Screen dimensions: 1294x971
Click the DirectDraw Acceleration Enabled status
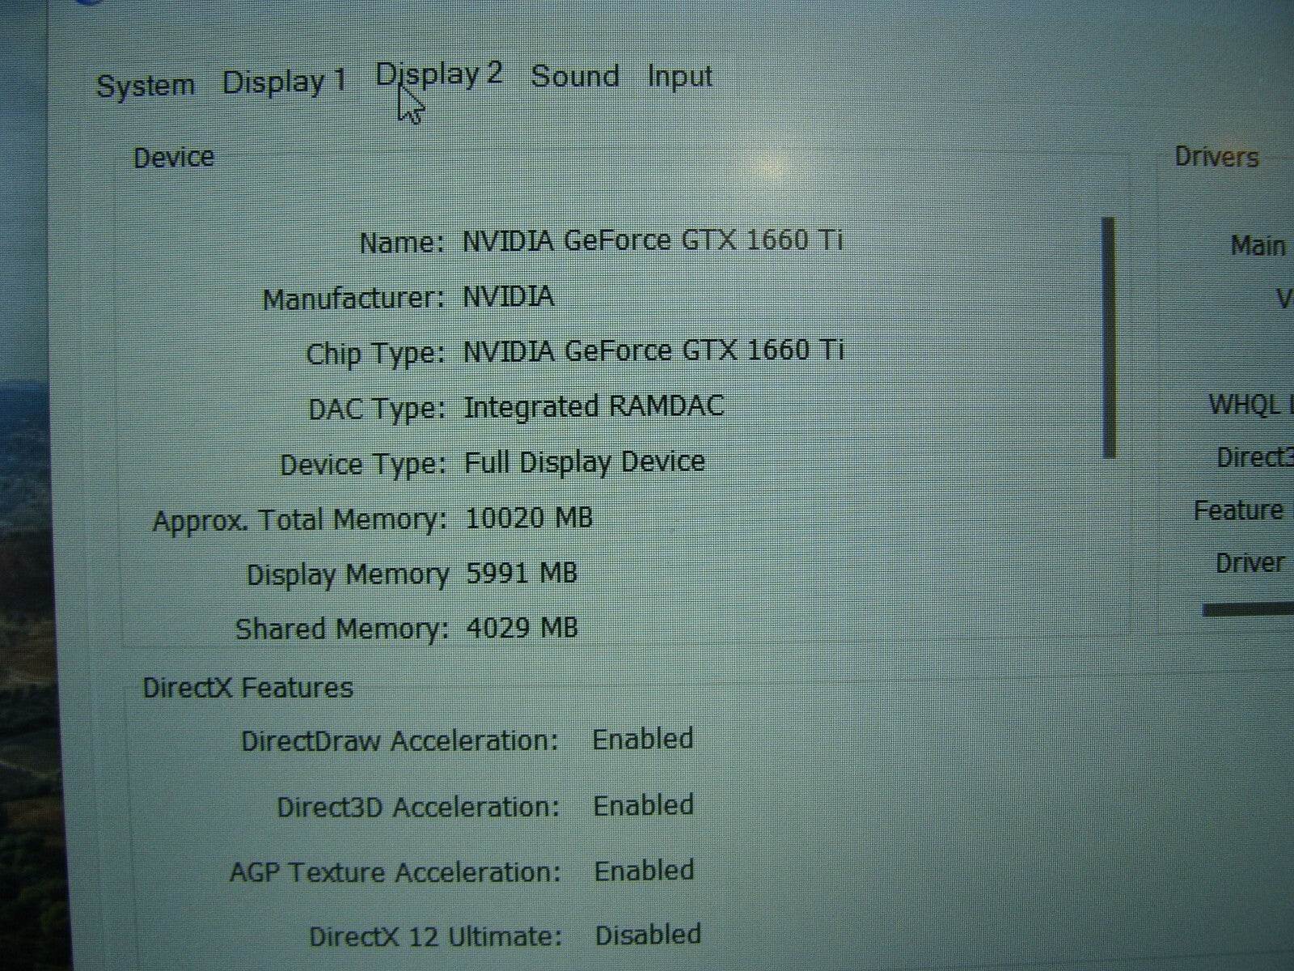(x=643, y=739)
